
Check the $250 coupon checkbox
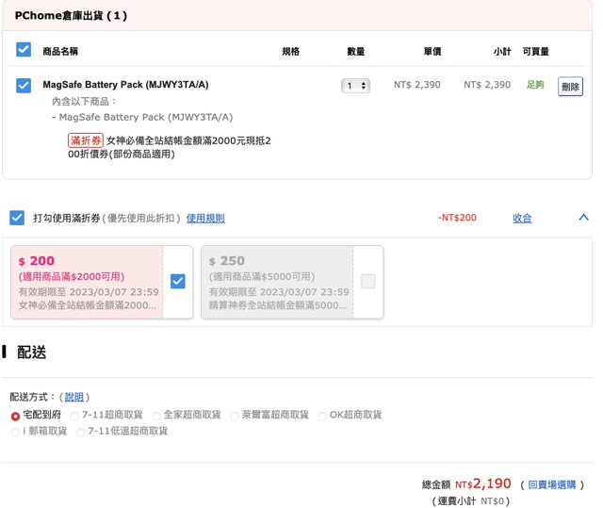(368, 281)
